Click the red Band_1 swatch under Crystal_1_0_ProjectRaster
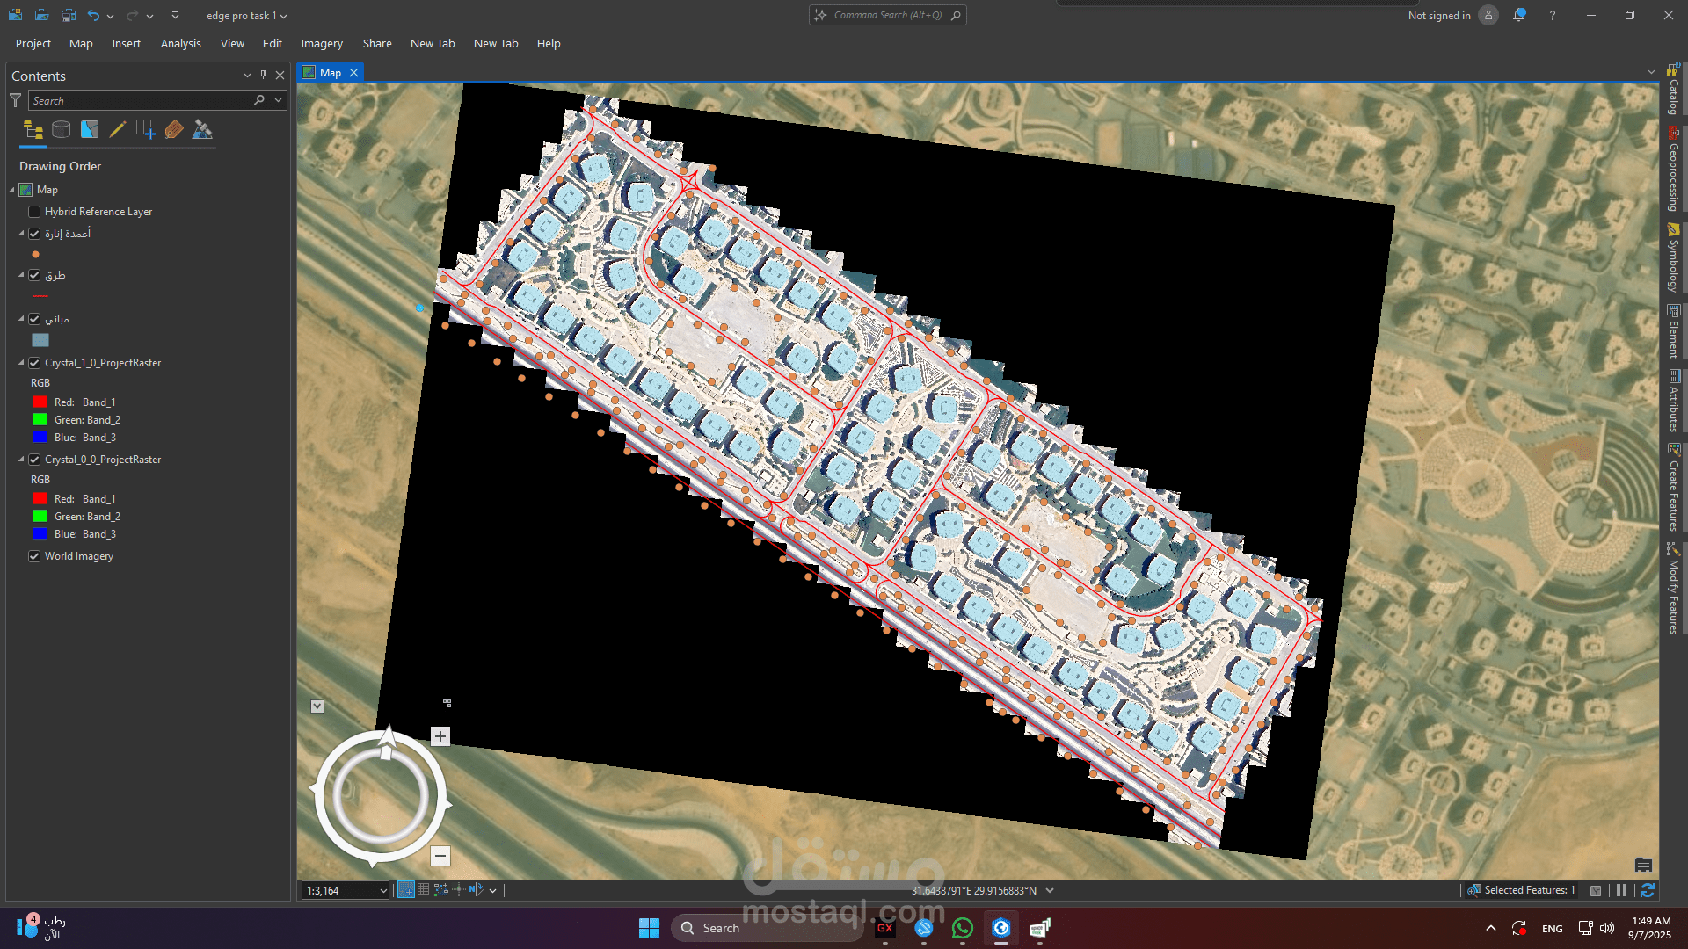 coord(40,402)
